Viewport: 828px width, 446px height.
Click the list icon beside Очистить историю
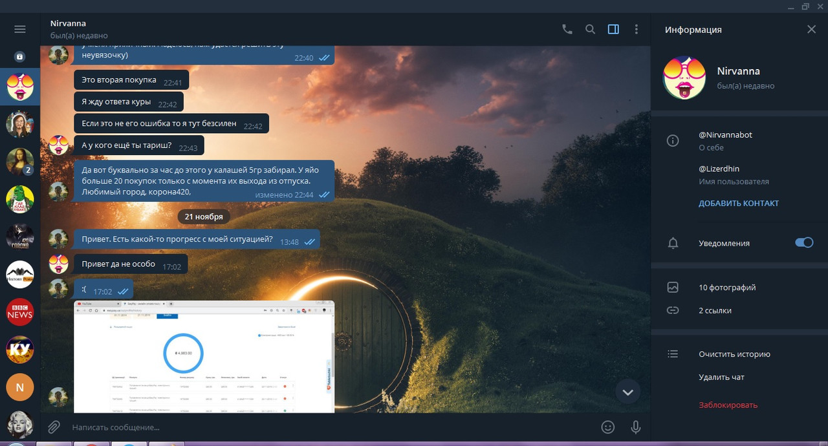[x=673, y=354]
